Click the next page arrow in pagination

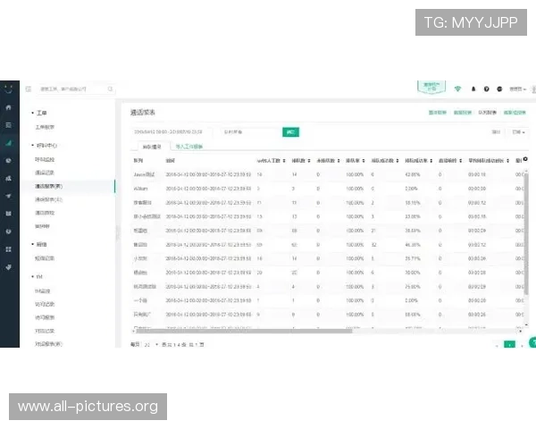tap(522, 346)
